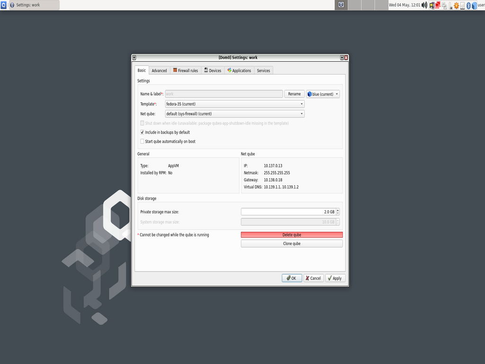Open the blue (current) label color dropdown
This screenshot has width=485, height=364.
(323, 94)
